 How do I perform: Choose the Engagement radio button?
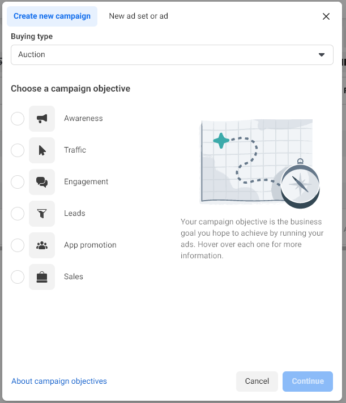click(x=18, y=182)
